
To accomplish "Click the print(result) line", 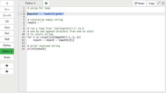I will click(x=37, y=49).
